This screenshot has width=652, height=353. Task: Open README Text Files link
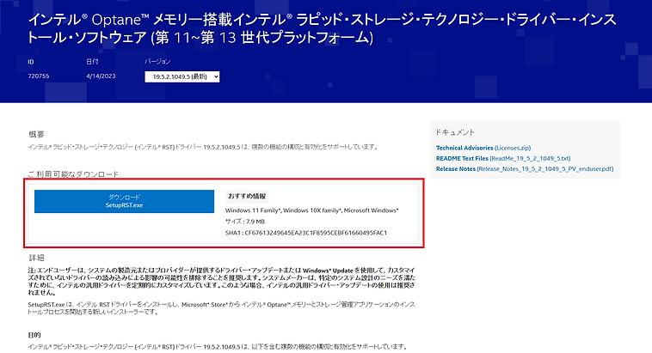pyautogui.click(x=503, y=158)
